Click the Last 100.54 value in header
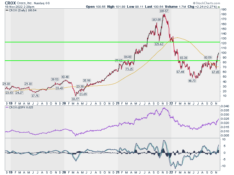Screen dimensions: 234x175 coord(154,7)
